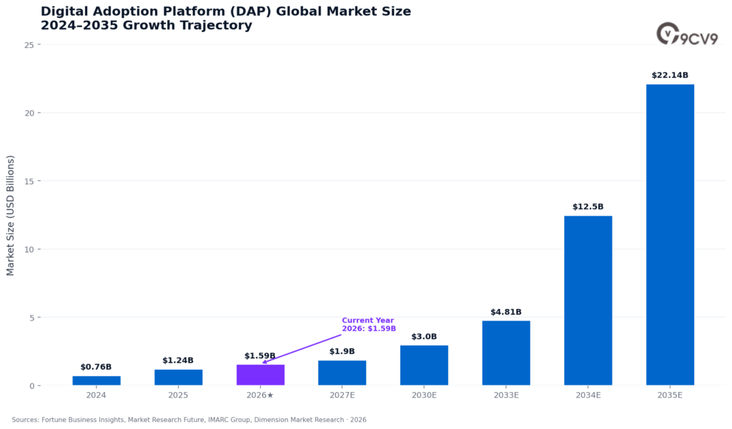
Task: Click the 2030E bar in the chart
Action: tap(424, 365)
